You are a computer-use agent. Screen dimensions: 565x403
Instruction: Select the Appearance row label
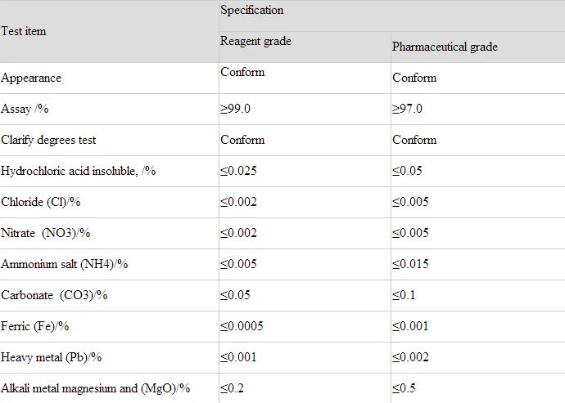point(31,78)
